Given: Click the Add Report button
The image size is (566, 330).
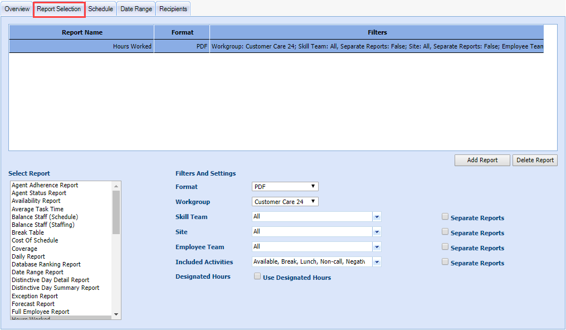Looking at the screenshot, I should [x=482, y=160].
